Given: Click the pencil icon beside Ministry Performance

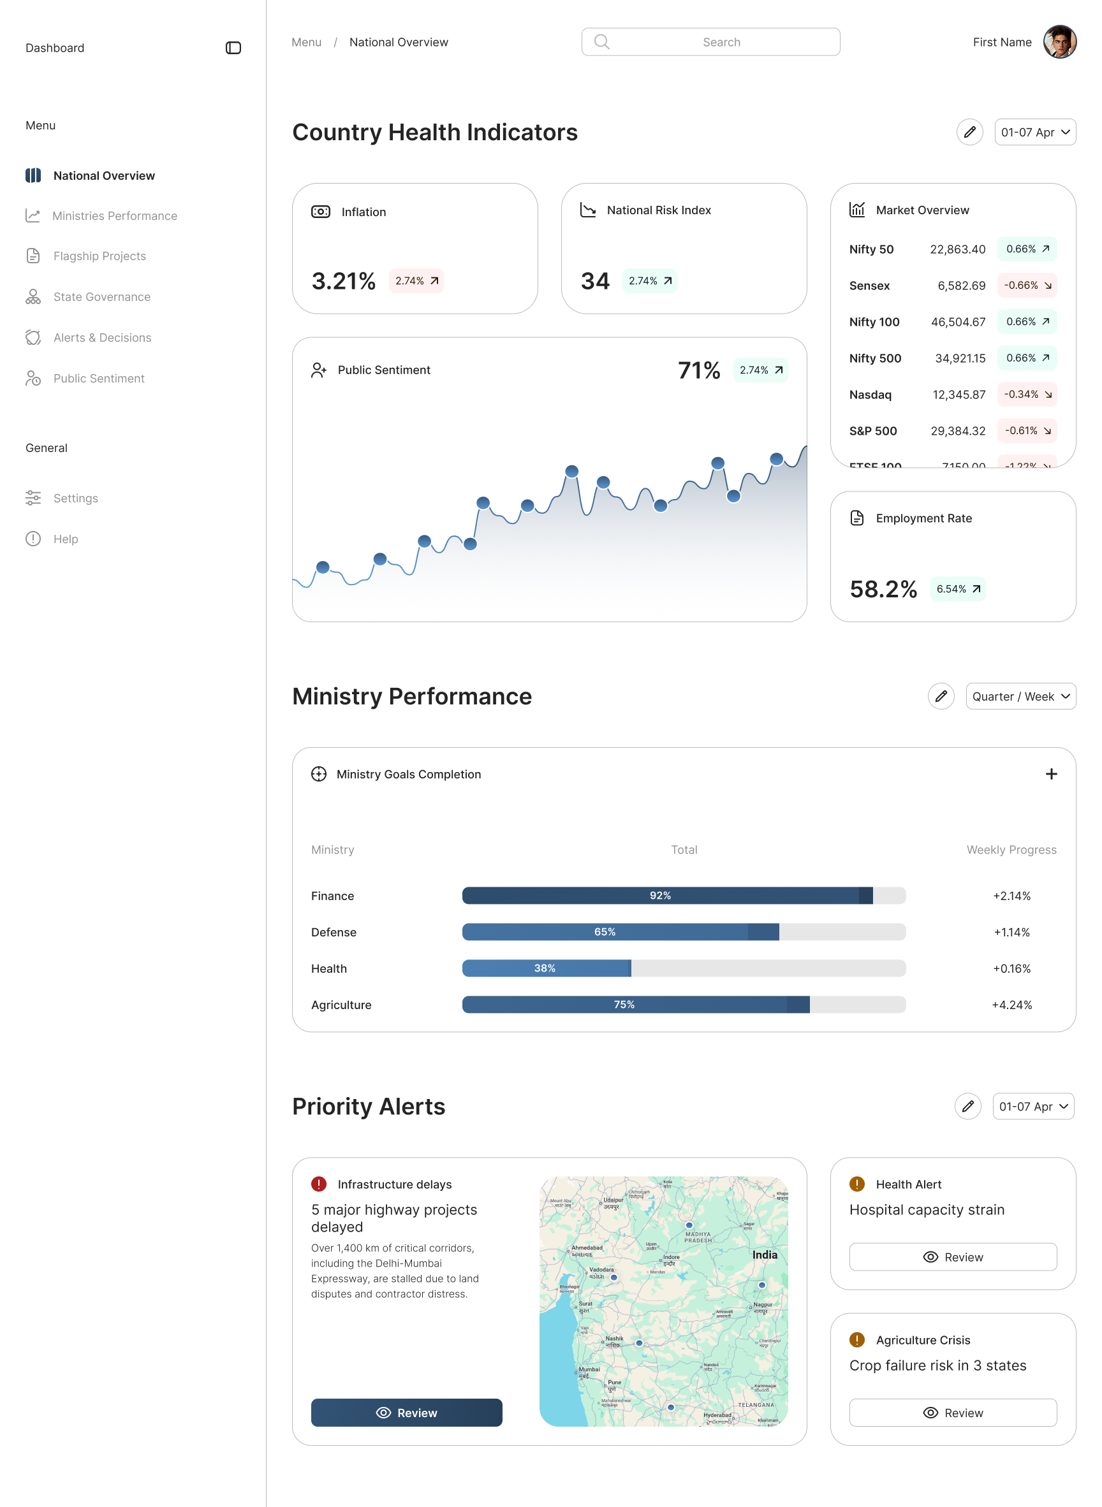Looking at the screenshot, I should tap(941, 696).
